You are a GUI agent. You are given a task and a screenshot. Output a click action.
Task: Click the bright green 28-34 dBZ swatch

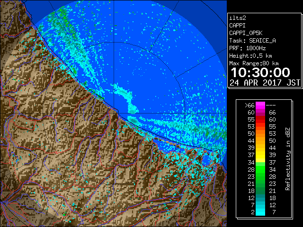(260, 169)
